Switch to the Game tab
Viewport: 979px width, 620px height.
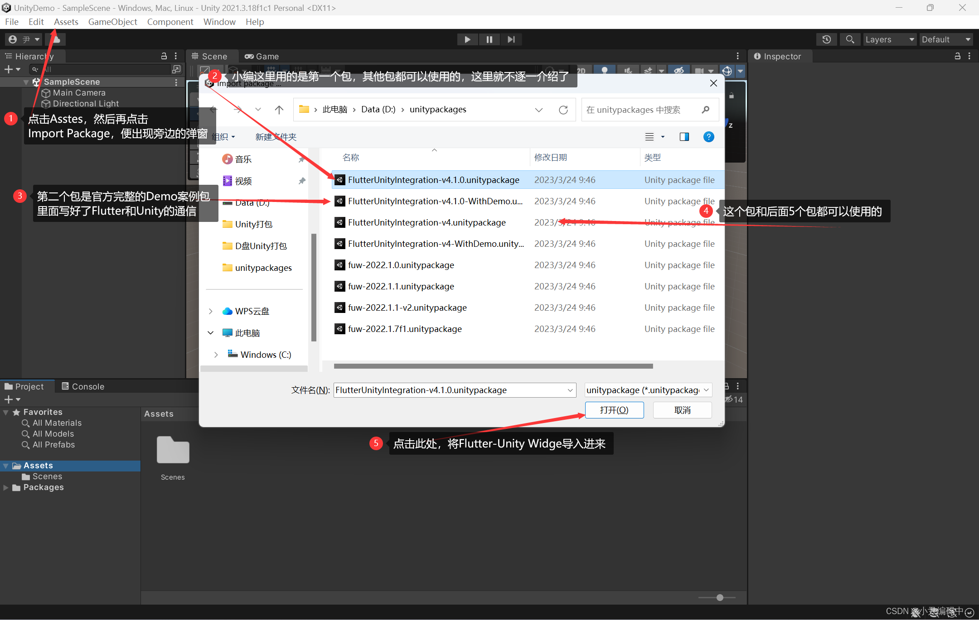[262, 56]
